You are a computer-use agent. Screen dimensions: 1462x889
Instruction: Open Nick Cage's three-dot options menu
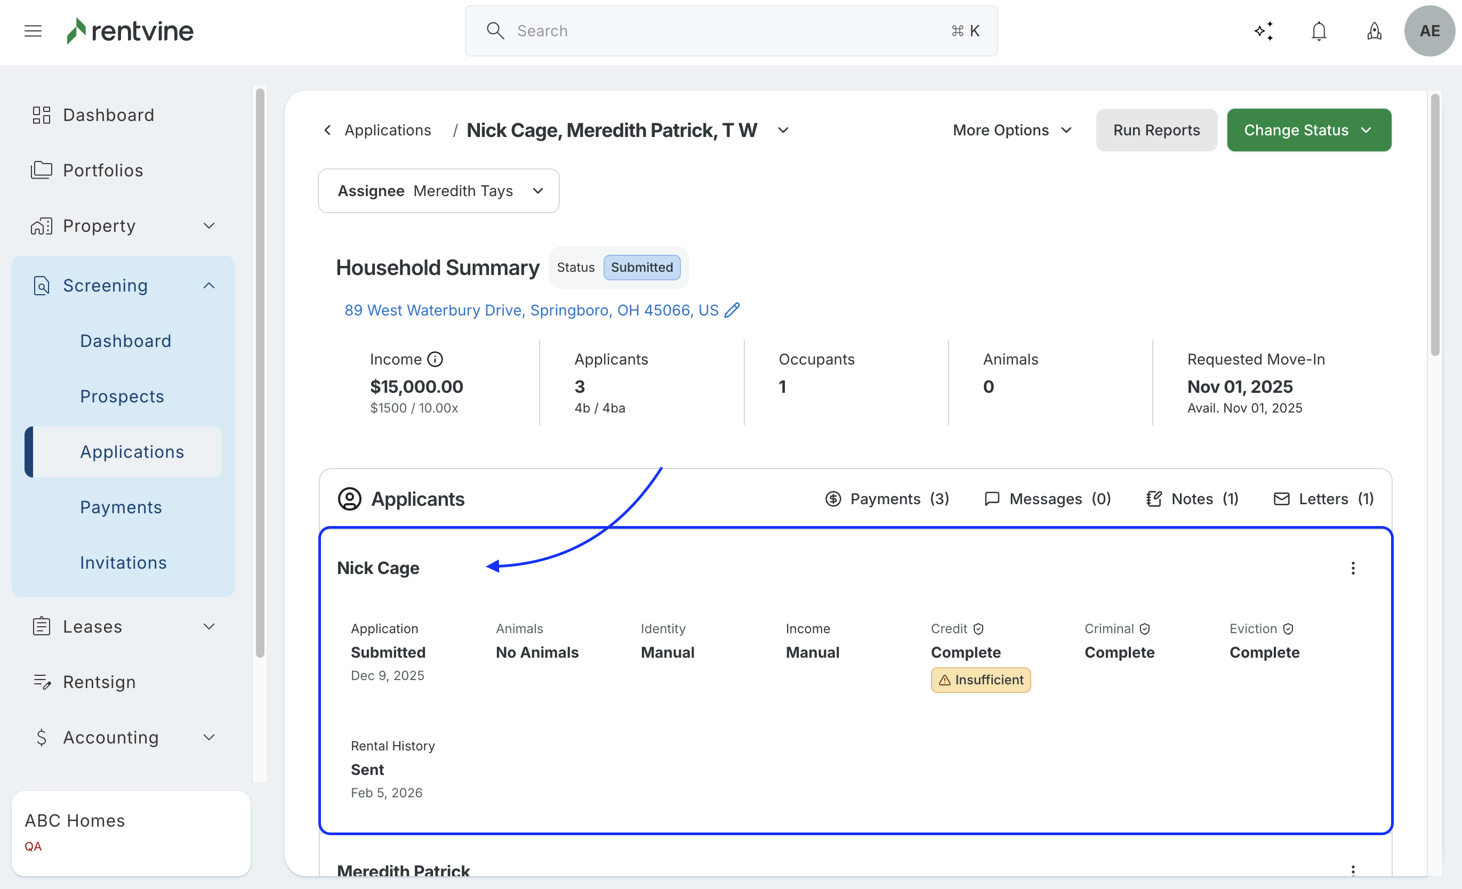tap(1353, 568)
